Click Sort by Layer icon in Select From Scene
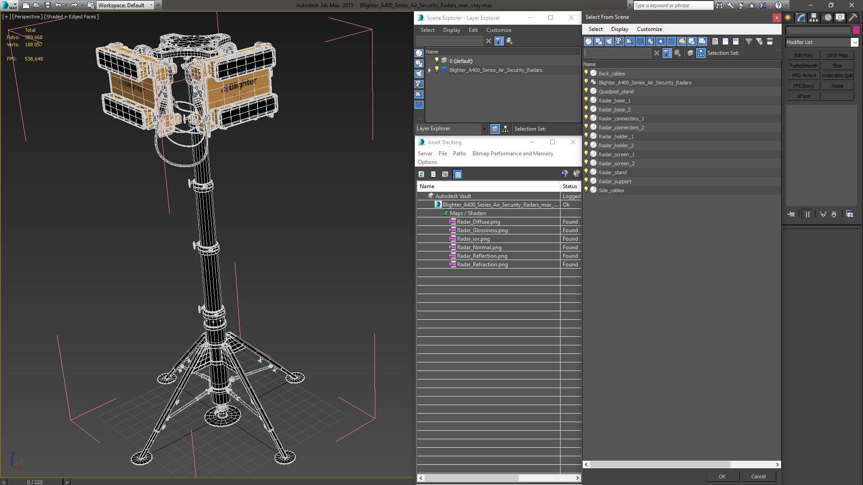The width and height of the screenshot is (863, 485). pyautogui.click(x=690, y=53)
